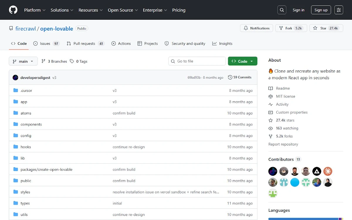Screen dimensions: 352x220
Task: Click the Languages bar blue segment
Action: point(303,219)
